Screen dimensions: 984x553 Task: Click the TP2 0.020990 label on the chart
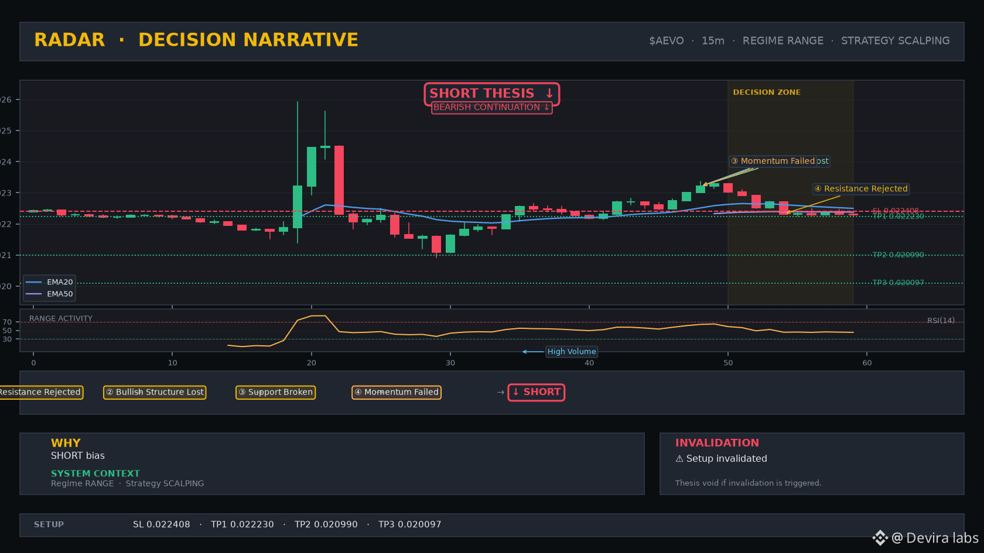[898, 255]
